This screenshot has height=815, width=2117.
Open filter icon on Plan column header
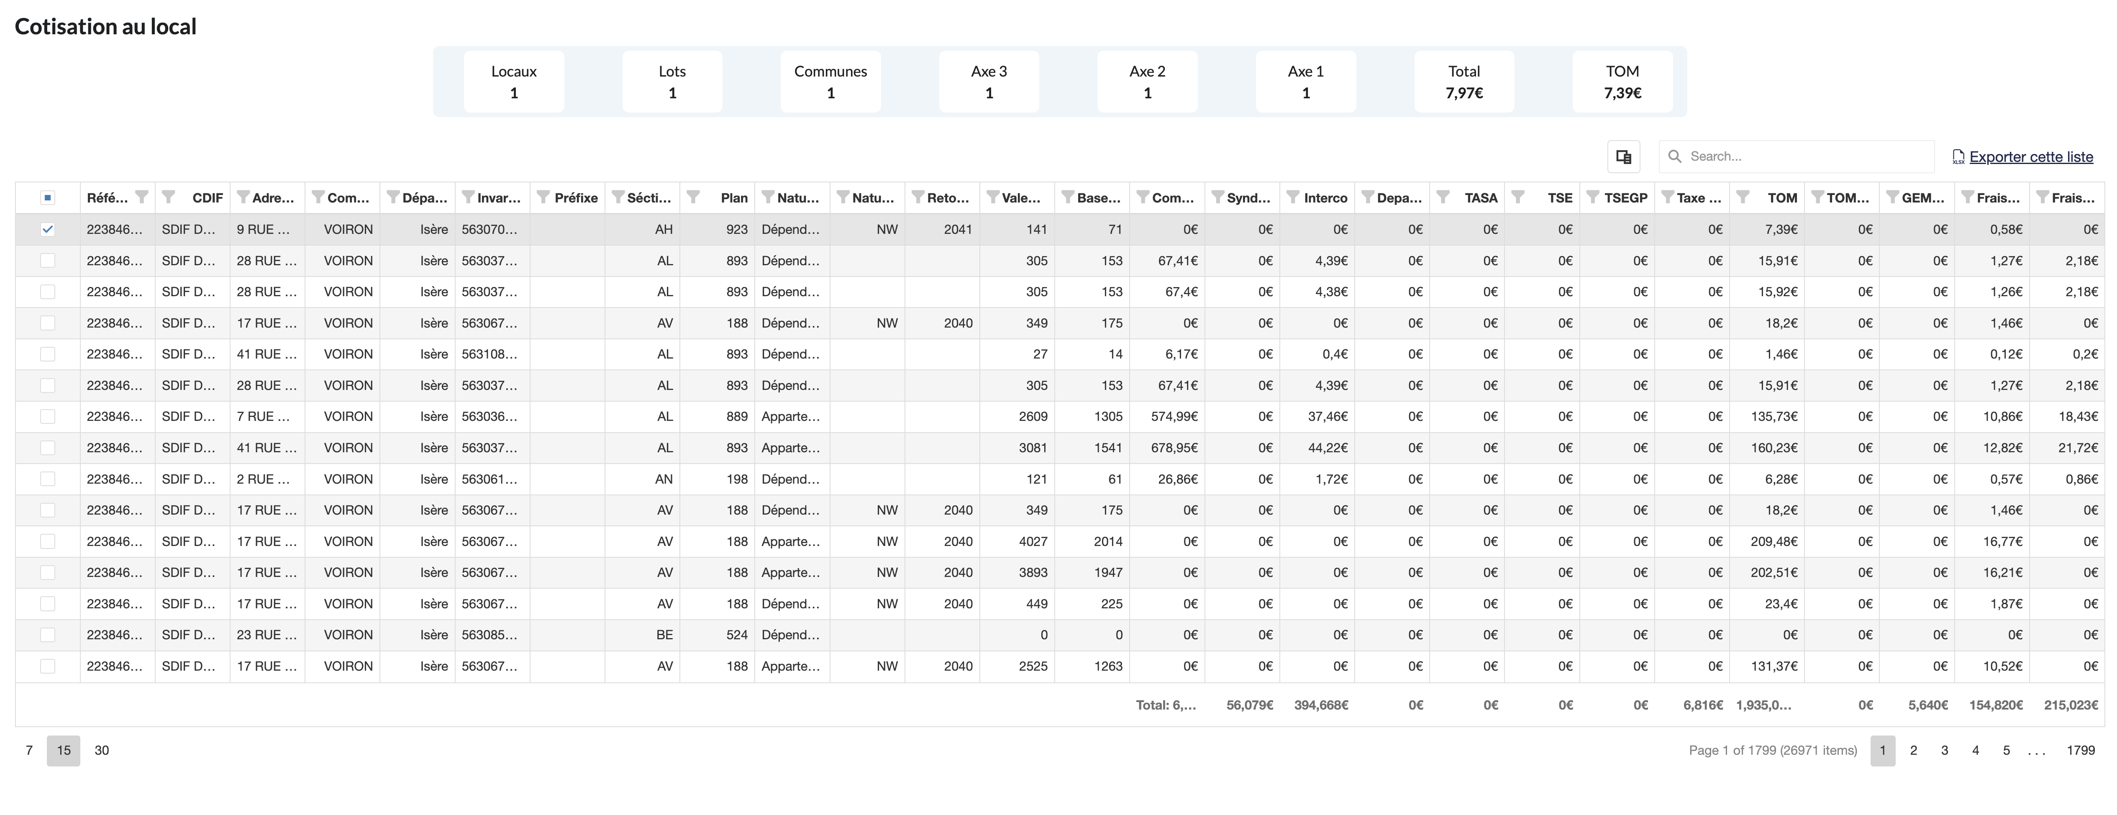(693, 197)
